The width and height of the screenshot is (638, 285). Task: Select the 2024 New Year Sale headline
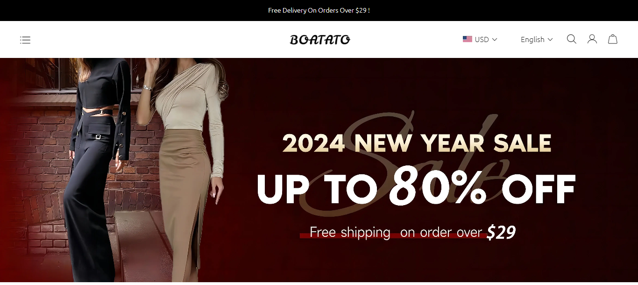pos(417,143)
